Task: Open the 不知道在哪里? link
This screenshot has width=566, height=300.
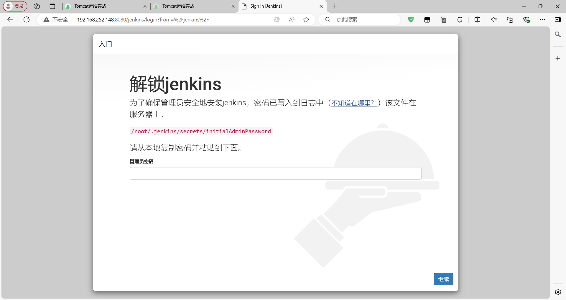Action: click(354, 103)
